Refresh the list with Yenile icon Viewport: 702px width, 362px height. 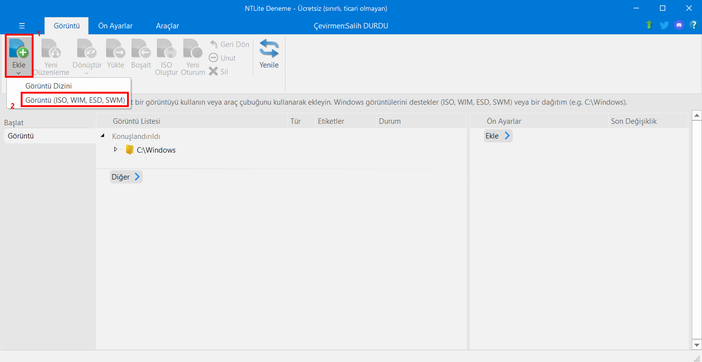269,48
